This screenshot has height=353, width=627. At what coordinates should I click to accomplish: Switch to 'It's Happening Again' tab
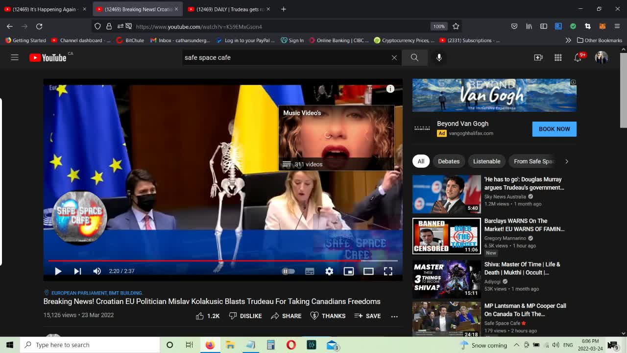45,9
